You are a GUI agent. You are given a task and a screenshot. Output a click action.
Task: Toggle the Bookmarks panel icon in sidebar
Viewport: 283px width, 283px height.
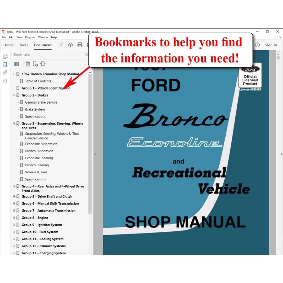pyautogui.click(x=5, y=65)
